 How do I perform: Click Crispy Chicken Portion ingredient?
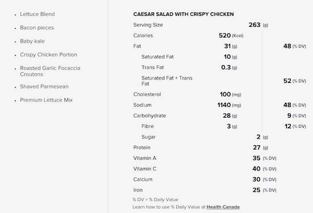48,55
